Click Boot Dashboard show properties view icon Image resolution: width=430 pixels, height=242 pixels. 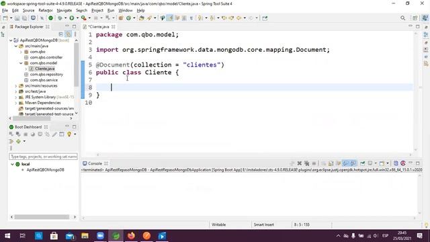(62, 134)
